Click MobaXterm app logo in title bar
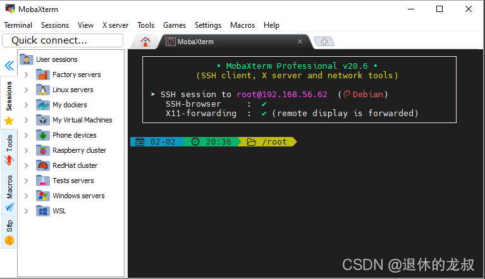Image resolution: width=485 pixels, height=279 pixels. [10, 9]
